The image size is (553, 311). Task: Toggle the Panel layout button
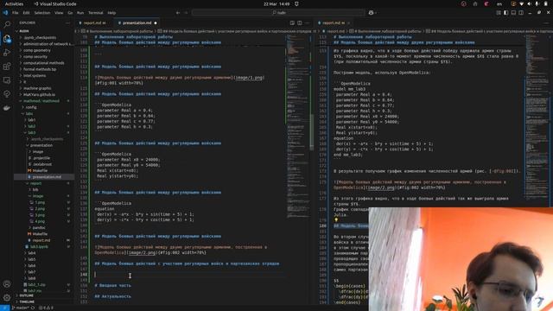[x=513, y=13]
